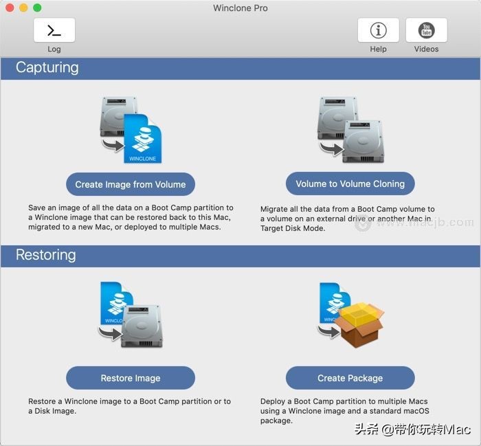Click the 'Deploy a Boot Camp partition' description
The height and width of the screenshot is (446, 481).
[345, 411]
